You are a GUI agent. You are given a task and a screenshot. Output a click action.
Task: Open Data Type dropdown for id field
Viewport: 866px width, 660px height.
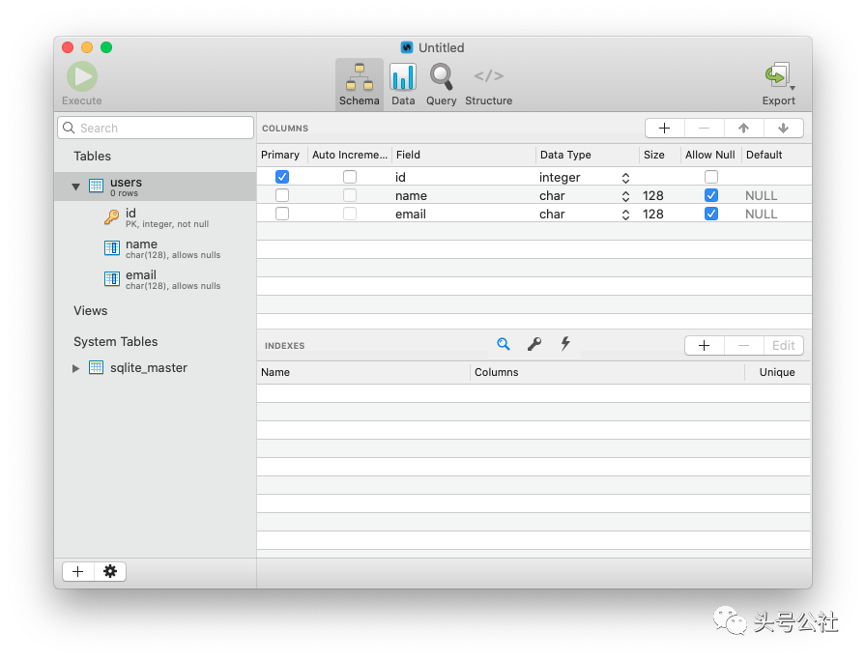[625, 178]
